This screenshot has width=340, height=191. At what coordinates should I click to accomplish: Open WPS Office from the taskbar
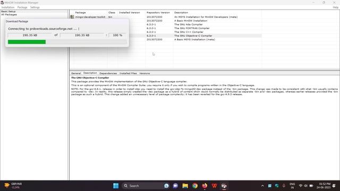click(x=214, y=186)
